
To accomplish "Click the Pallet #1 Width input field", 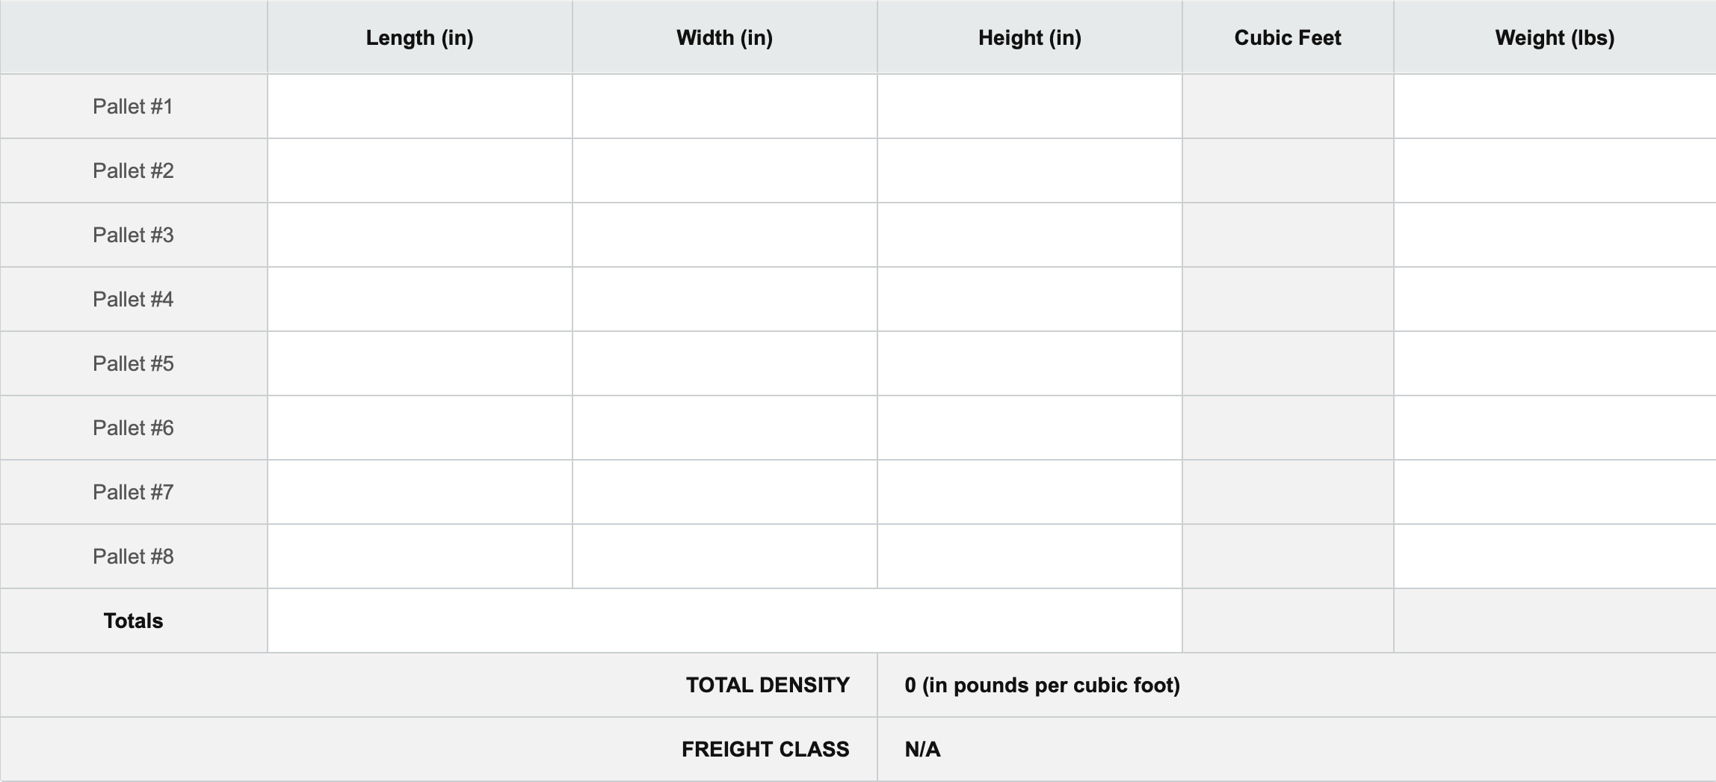I will click(x=724, y=106).
